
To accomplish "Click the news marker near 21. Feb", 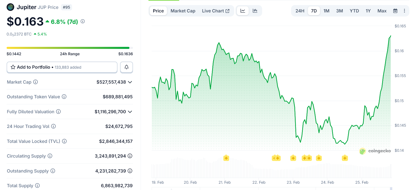I will [226, 158].
